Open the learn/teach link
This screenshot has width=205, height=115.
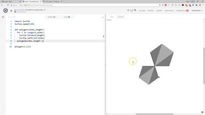click(169, 11)
